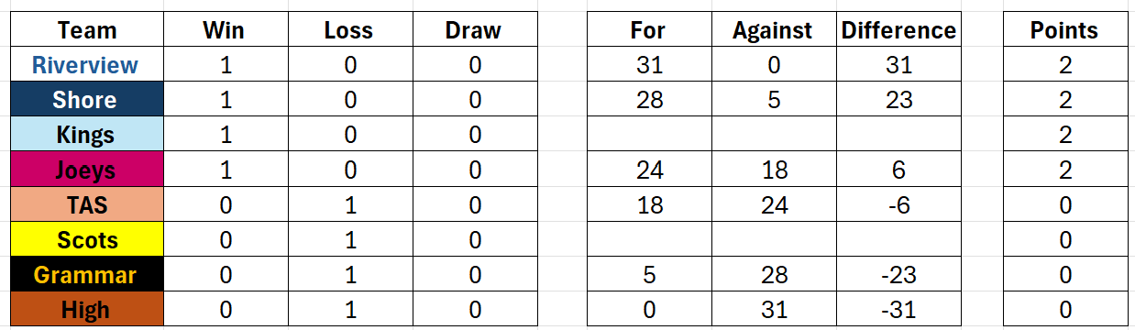This screenshot has width=1135, height=330.
Task: Select the black Grammar team cell
Action: click(87, 274)
